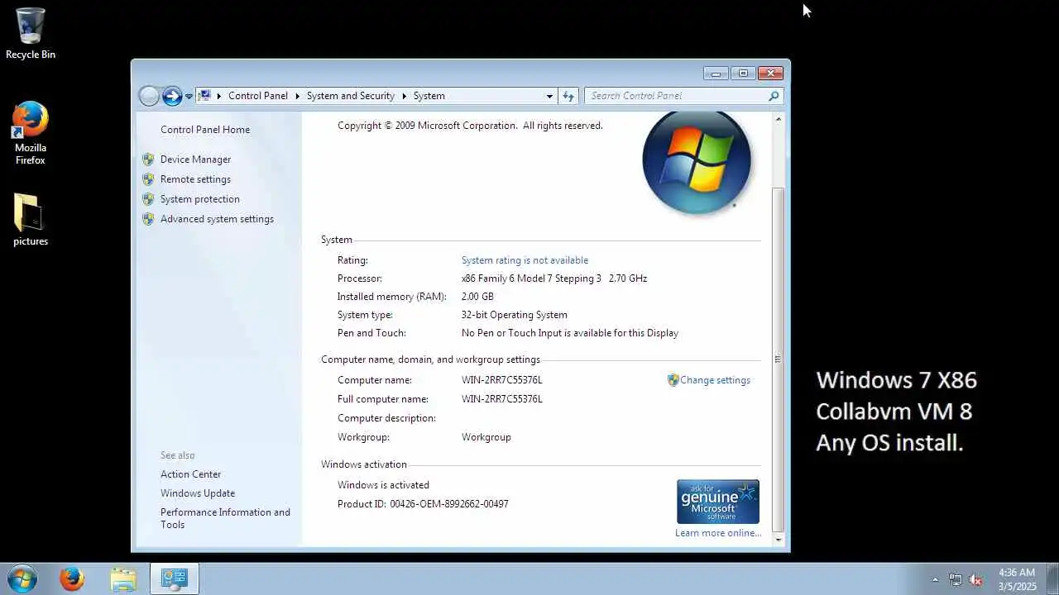Click the muted volume tray icon
Image resolution: width=1059 pixels, height=595 pixels.
coord(975,580)
